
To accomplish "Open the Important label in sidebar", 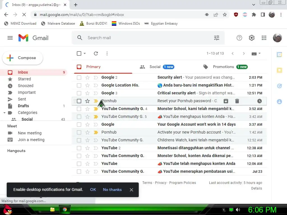I will 27,92.
